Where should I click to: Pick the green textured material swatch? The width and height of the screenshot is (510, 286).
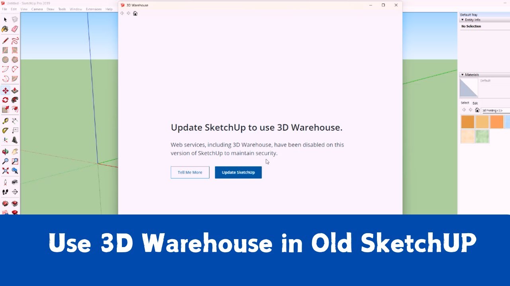click(x=482, y=136)
